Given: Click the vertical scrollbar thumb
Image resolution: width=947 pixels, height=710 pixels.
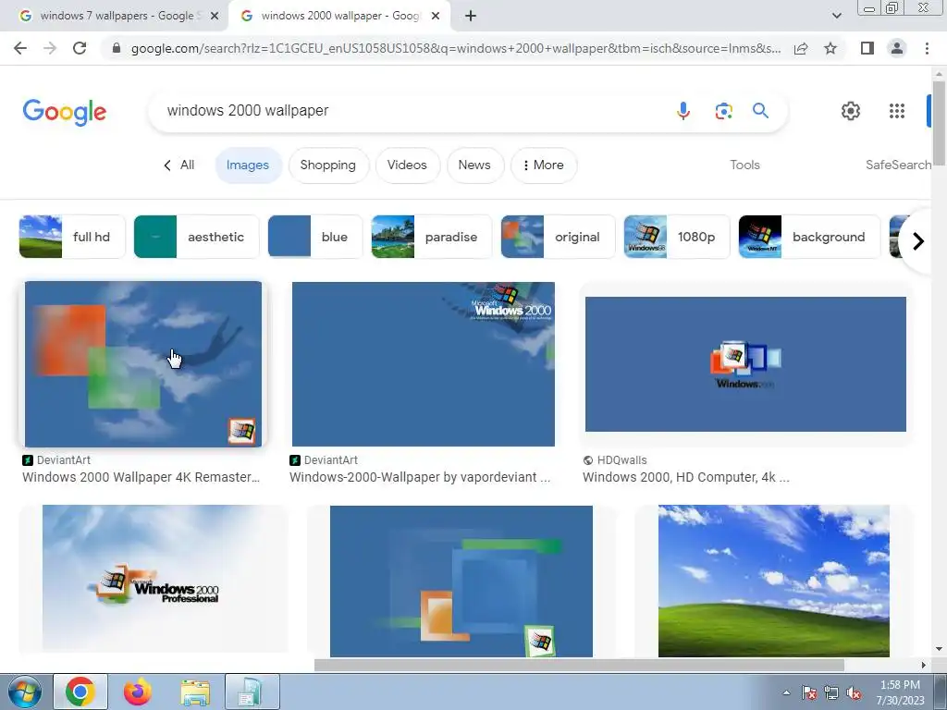Looking at the screenshot, I should click(x=939, y=123).
